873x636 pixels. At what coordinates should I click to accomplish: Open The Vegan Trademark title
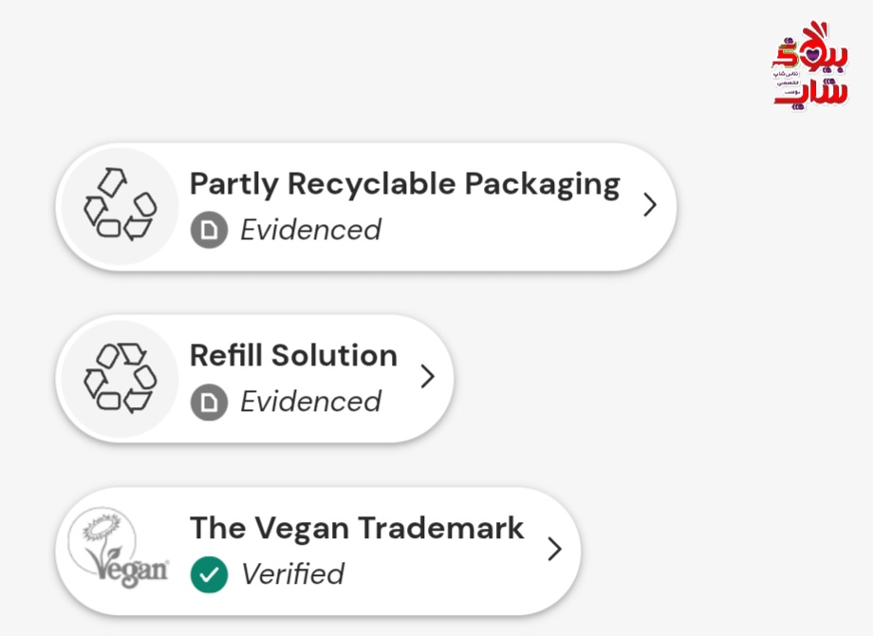point(357,527)
